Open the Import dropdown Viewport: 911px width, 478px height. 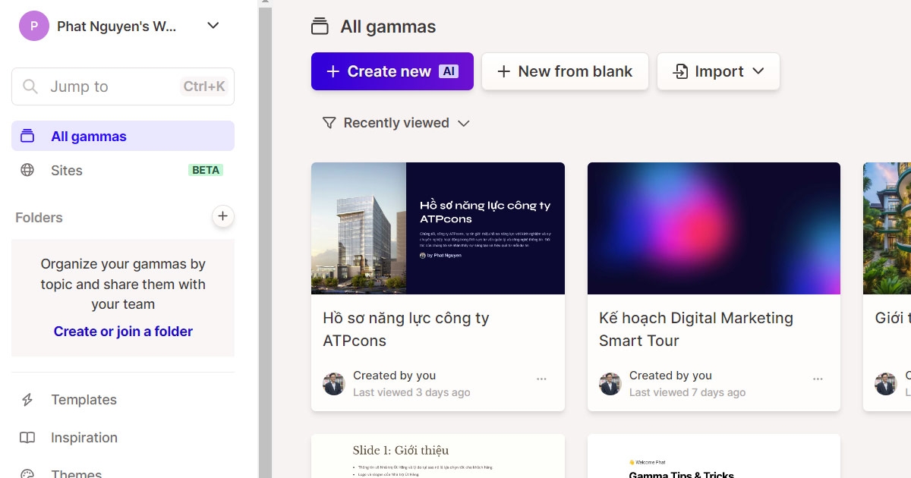pyautogui.click(x=718, y=71)
